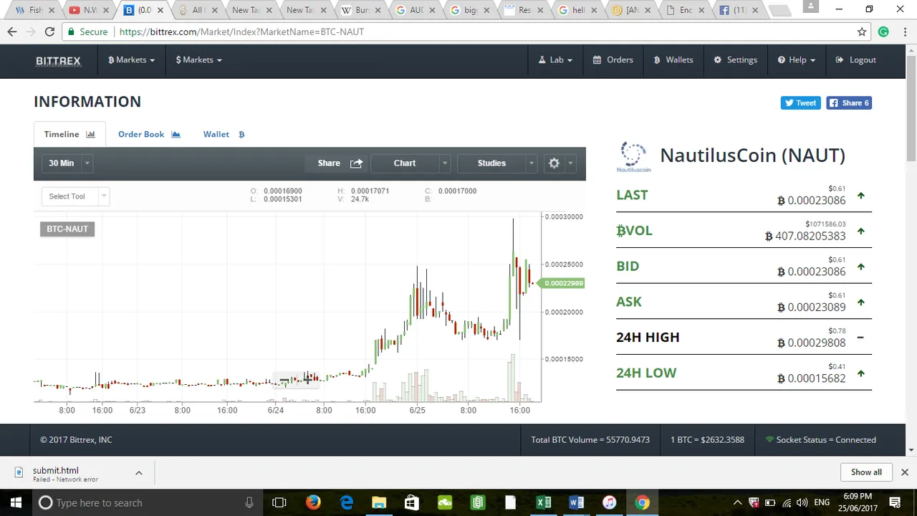Click the 24H HIGH dash indicator
The height and width of the screenshot is (516, 917).
[x=860, y=338]
